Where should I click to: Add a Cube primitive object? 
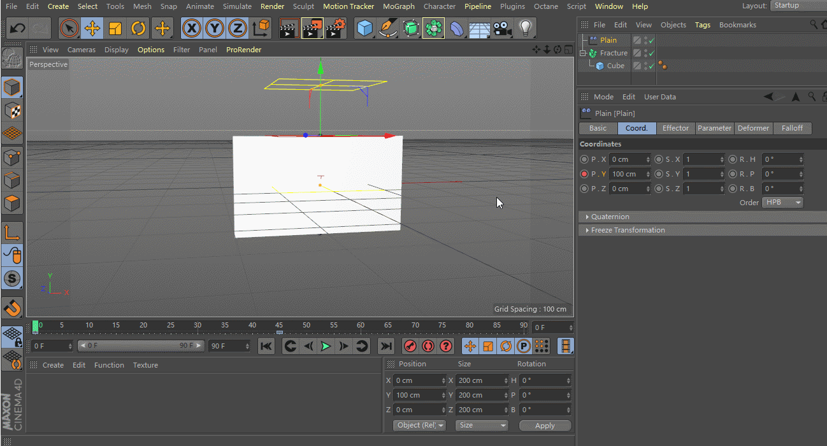[364, 29]
